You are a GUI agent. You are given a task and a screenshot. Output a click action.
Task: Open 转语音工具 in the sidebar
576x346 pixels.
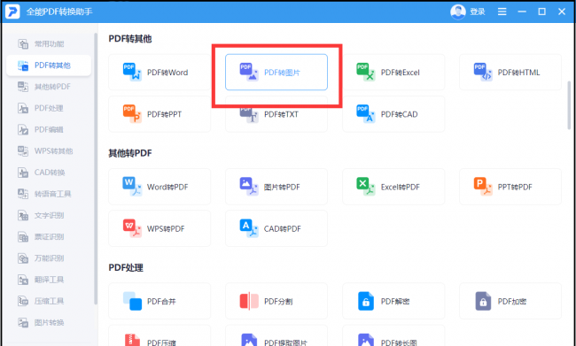pos(49,194)
